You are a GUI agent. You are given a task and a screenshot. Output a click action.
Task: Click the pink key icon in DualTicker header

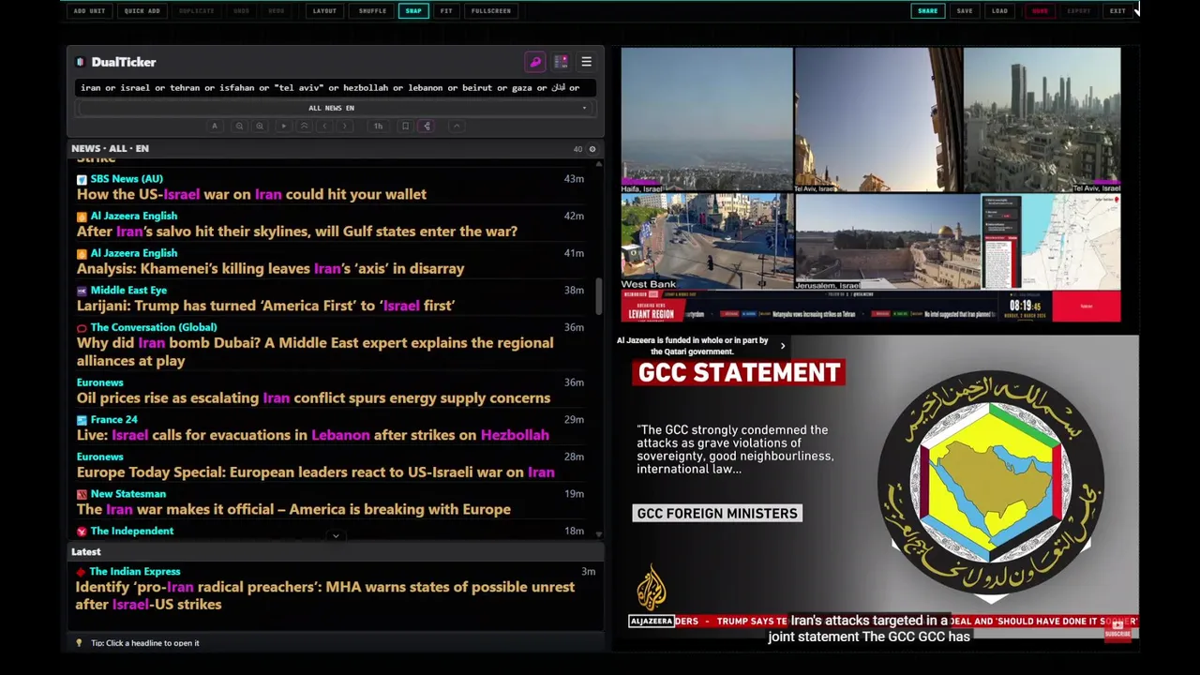(535, 62)
